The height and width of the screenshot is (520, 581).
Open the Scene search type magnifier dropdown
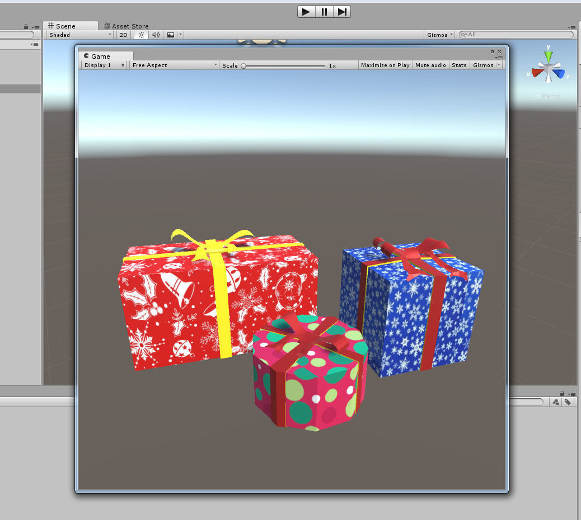tap(463, 35)
